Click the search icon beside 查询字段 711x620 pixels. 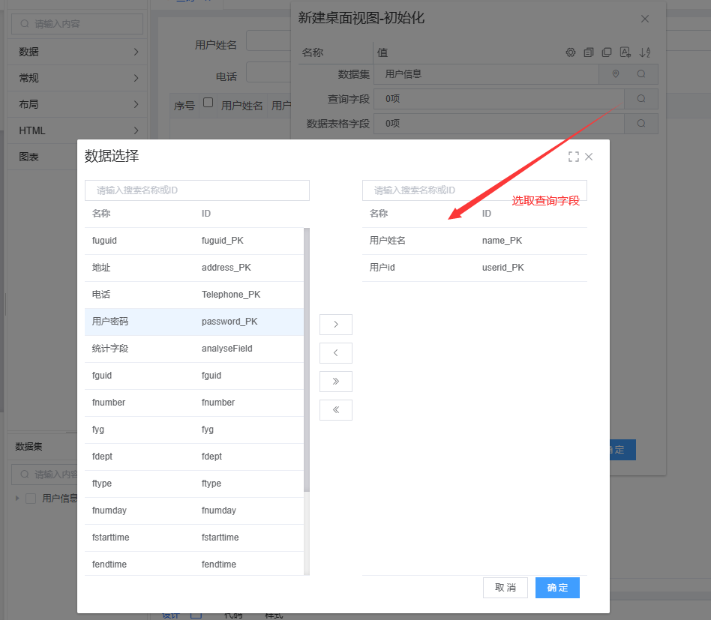tap(640, 99)
